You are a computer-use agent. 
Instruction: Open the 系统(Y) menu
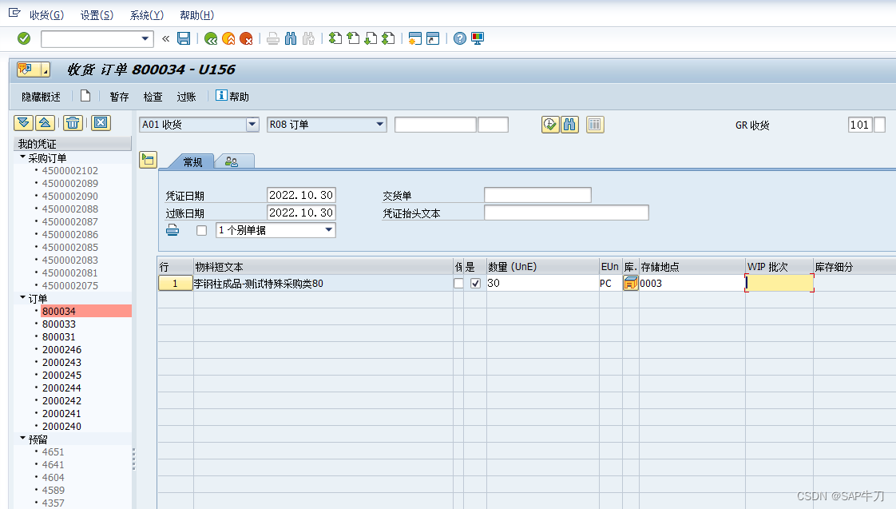[146, 15]
